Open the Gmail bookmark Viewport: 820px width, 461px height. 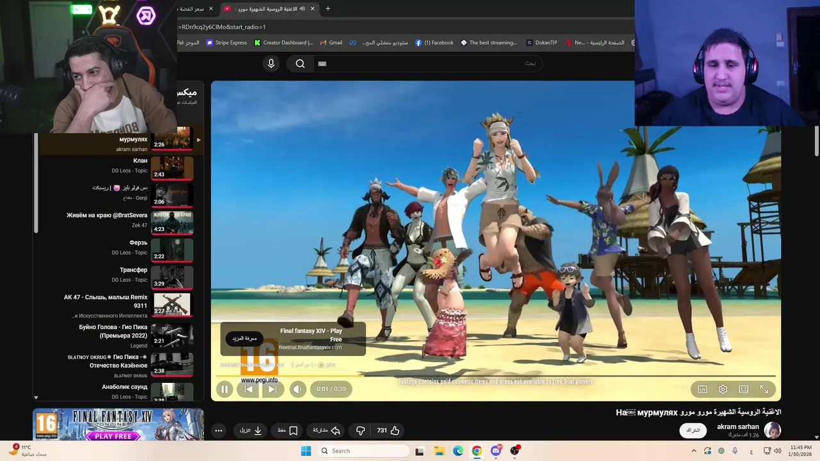click(331, 43)
